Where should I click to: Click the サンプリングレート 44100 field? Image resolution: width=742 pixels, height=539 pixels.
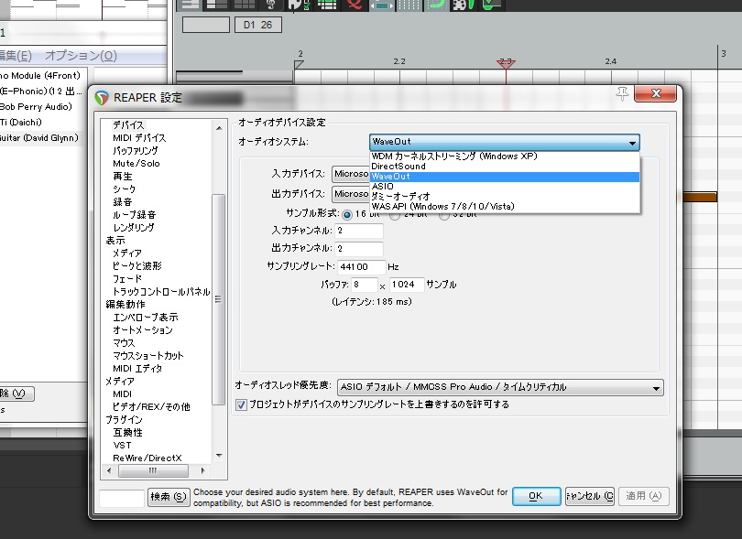click(362, 267)
